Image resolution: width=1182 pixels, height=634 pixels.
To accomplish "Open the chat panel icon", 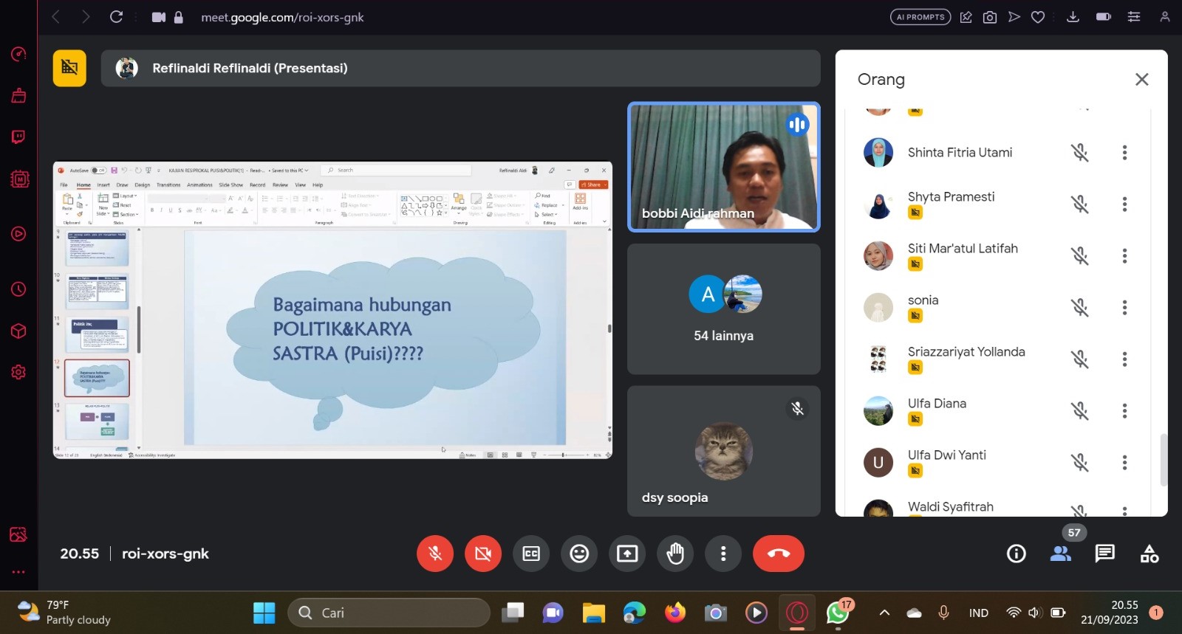I will coord(1104,554).
